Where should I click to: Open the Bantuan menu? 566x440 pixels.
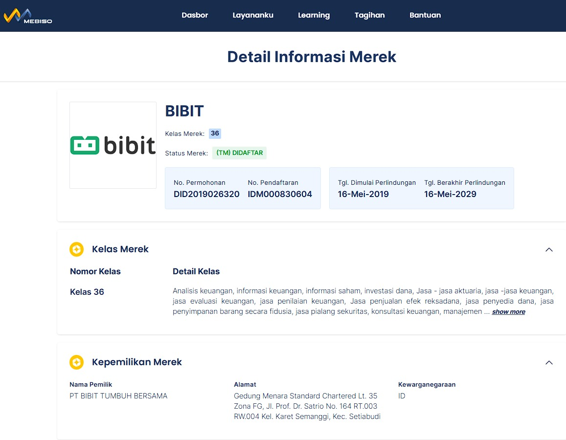pos(425,15)
